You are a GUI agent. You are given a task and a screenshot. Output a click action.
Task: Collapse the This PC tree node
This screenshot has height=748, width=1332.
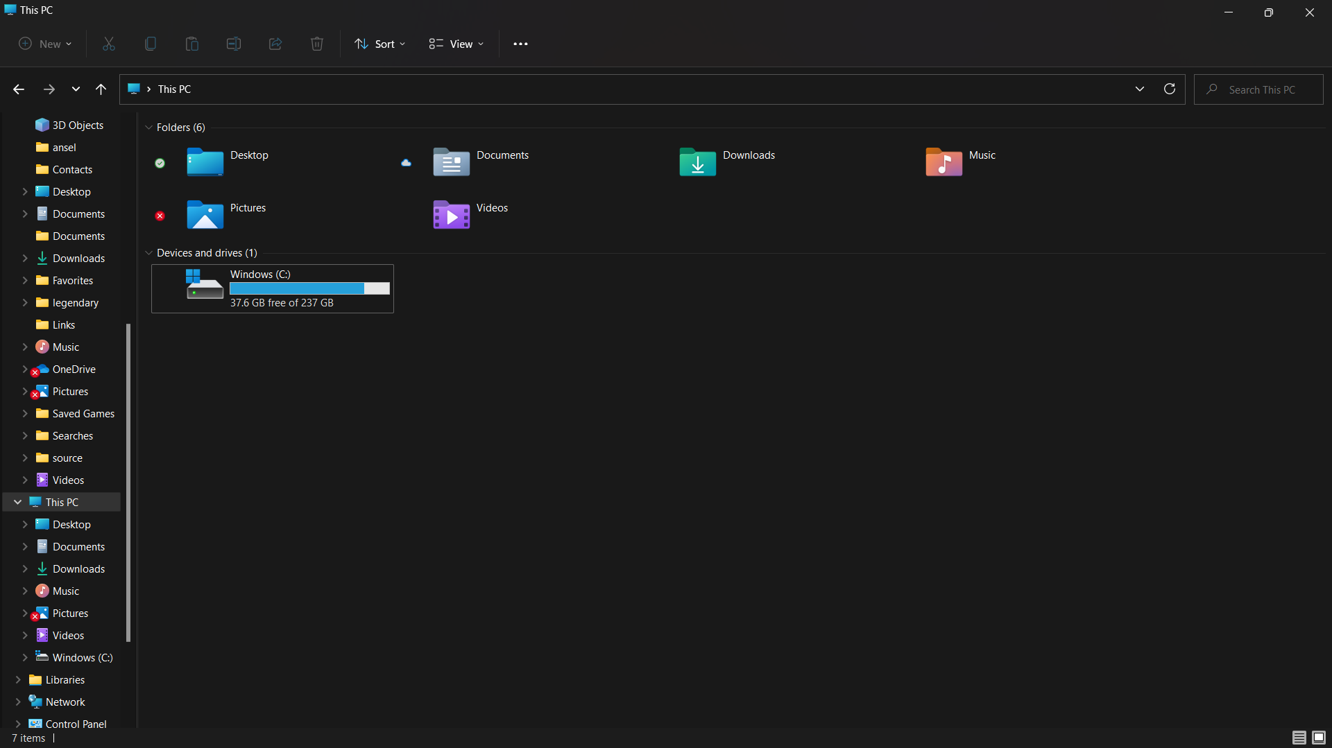point(18,502)
